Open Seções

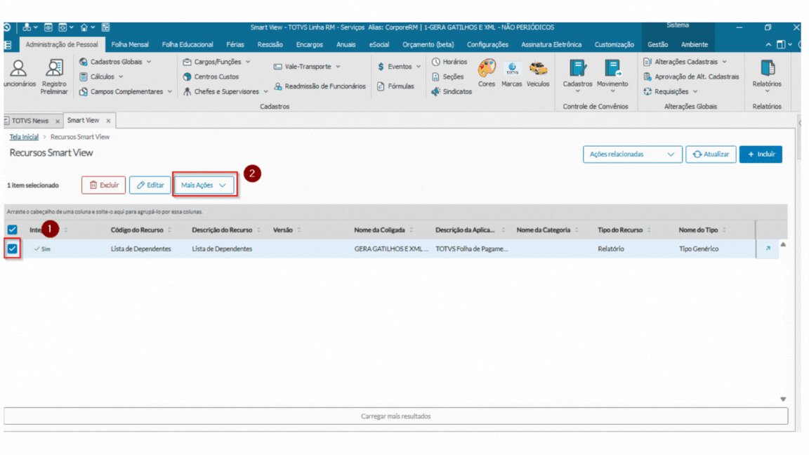(448, 77)
